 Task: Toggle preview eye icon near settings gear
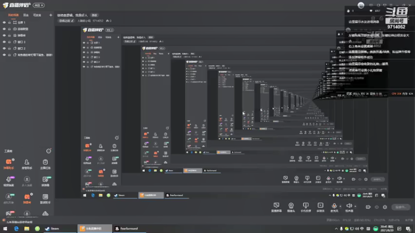pos(377,207)
